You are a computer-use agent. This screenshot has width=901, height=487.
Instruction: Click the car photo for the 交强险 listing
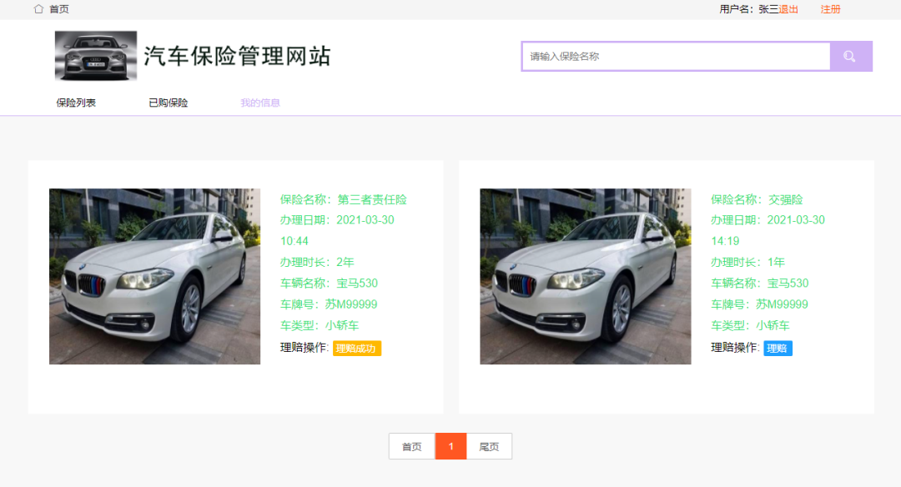point(585,277)
